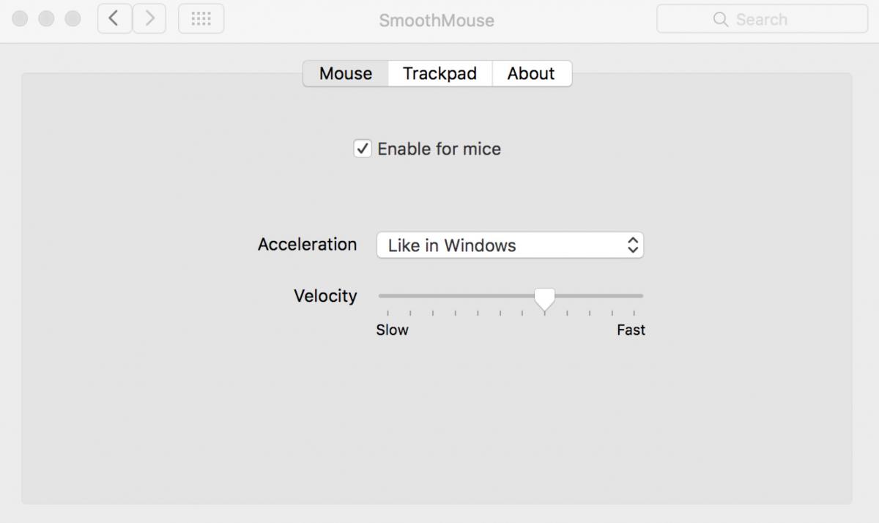Go forward with the right chevron
This screenshot has height=523, width=879.
149,18
